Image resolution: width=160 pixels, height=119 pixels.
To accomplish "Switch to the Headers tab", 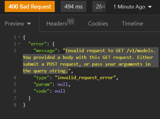I will (60, 23).
